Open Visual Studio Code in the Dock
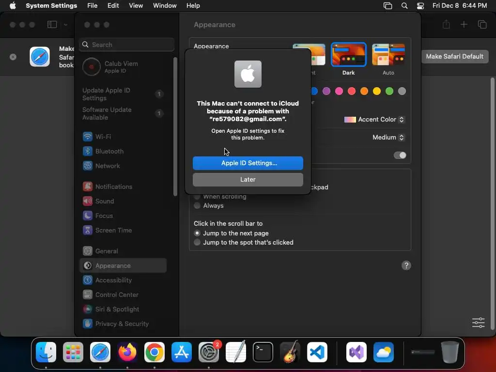496x372 pixels. 317,352
